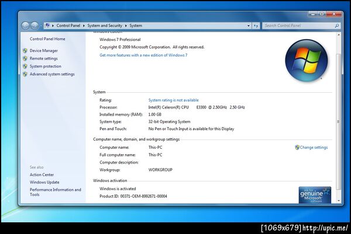The width and height of the screenshot is (351, 234).
Task: Open the address bar history dropdown
Action: [248, 26]
